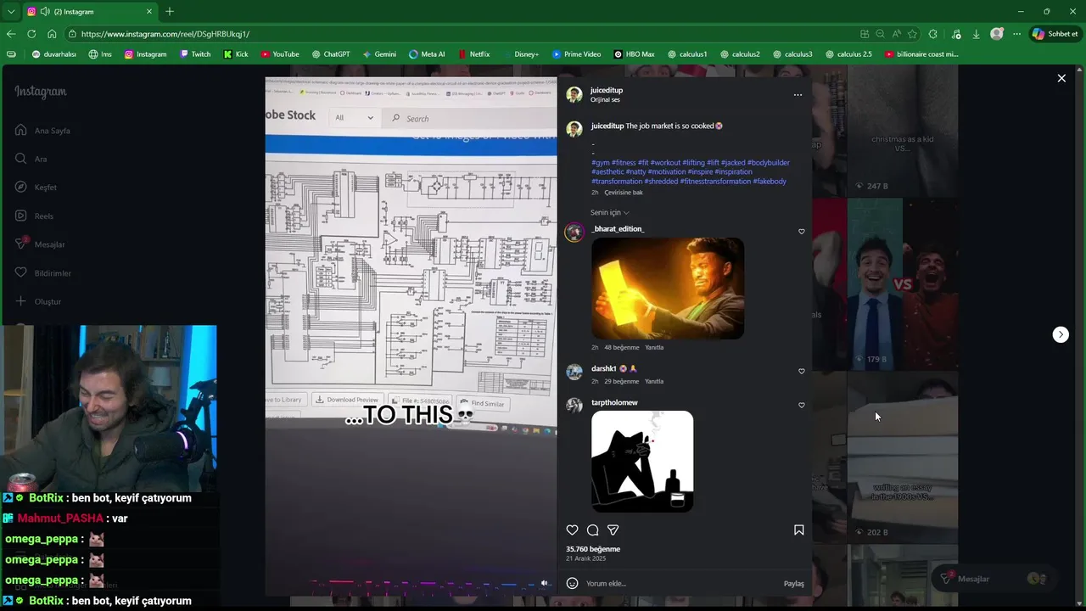Click the comment bubble icon under the reel

point(592,530)
